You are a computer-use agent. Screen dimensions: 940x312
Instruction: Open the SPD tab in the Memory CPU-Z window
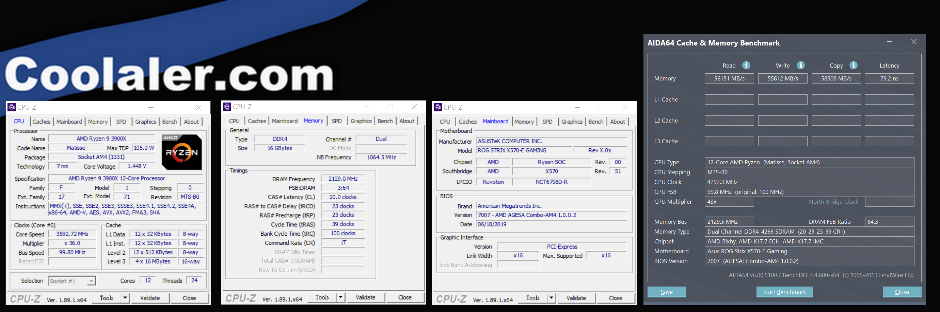point(336,121)
